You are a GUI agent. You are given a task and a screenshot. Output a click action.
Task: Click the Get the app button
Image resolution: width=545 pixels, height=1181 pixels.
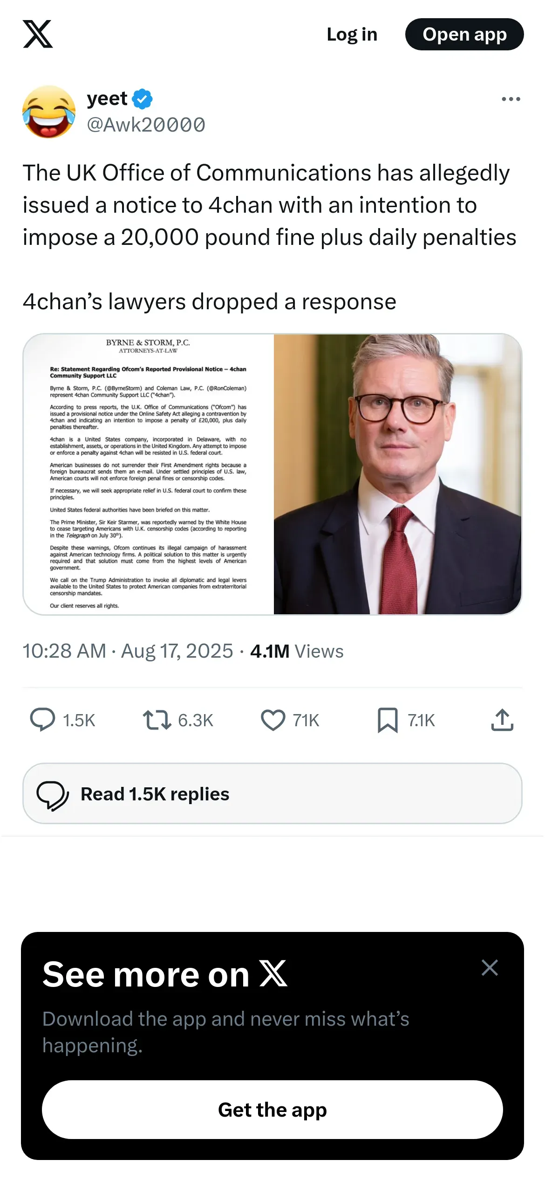[x=272, y=1110]
